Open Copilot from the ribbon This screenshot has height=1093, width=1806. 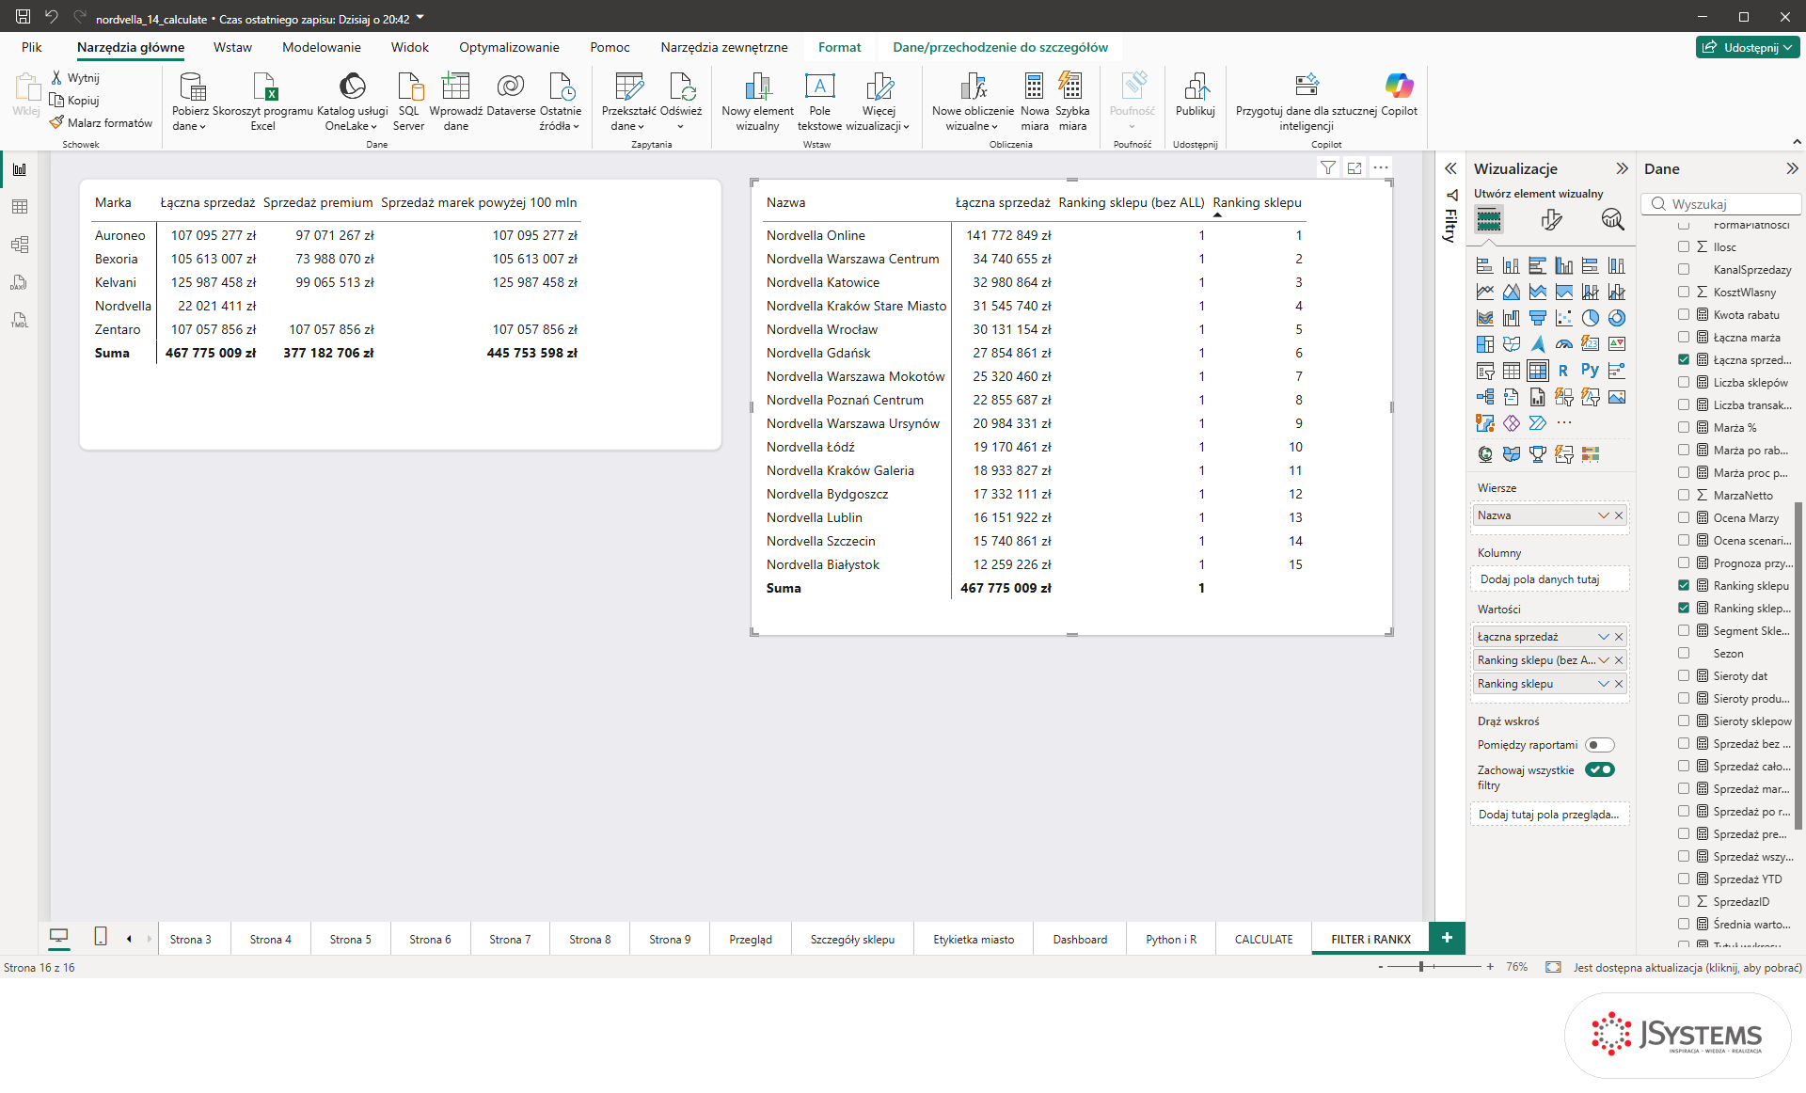(x=1399, y=96)
